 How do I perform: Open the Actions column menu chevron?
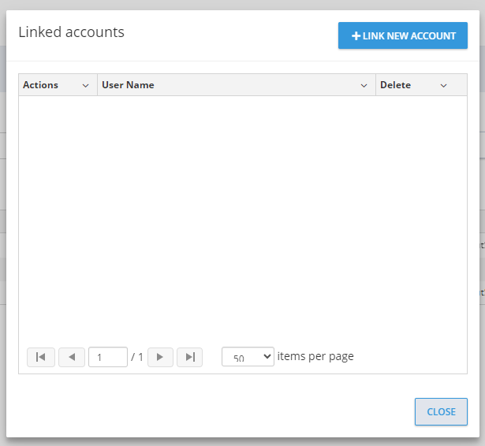[86, 85]
